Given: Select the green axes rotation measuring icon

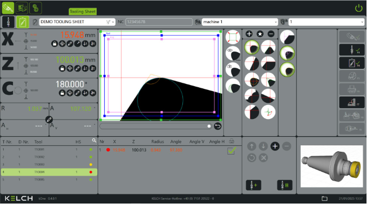Looking at the screenshot, I should [x=268, y=112].
